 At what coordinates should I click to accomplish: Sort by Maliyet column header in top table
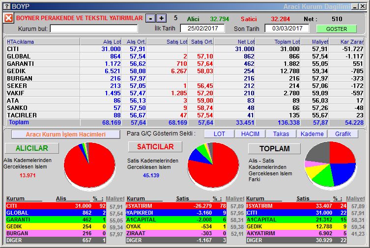click(314, 42)
